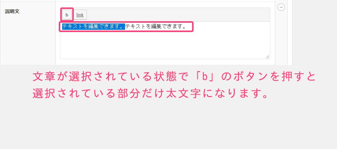Click the textarea resize grip in corner
The image size is (337, 149).
point(268,57)
